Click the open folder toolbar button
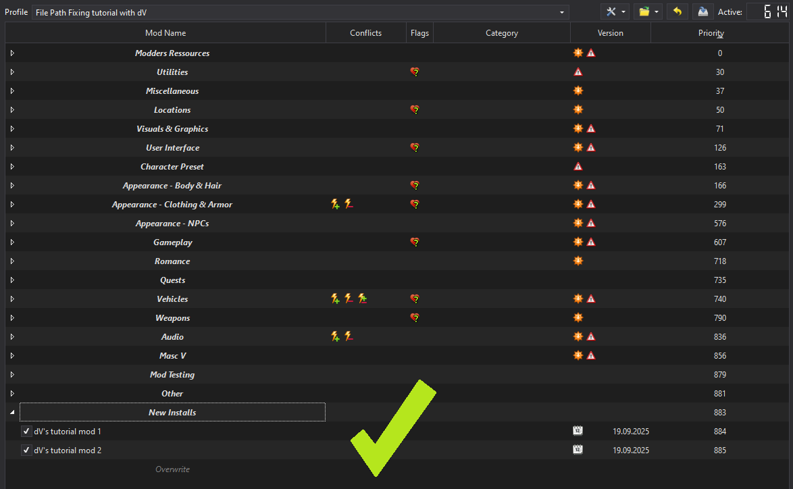This screenshot has height=489, width=793. click(x=647, y=11)
